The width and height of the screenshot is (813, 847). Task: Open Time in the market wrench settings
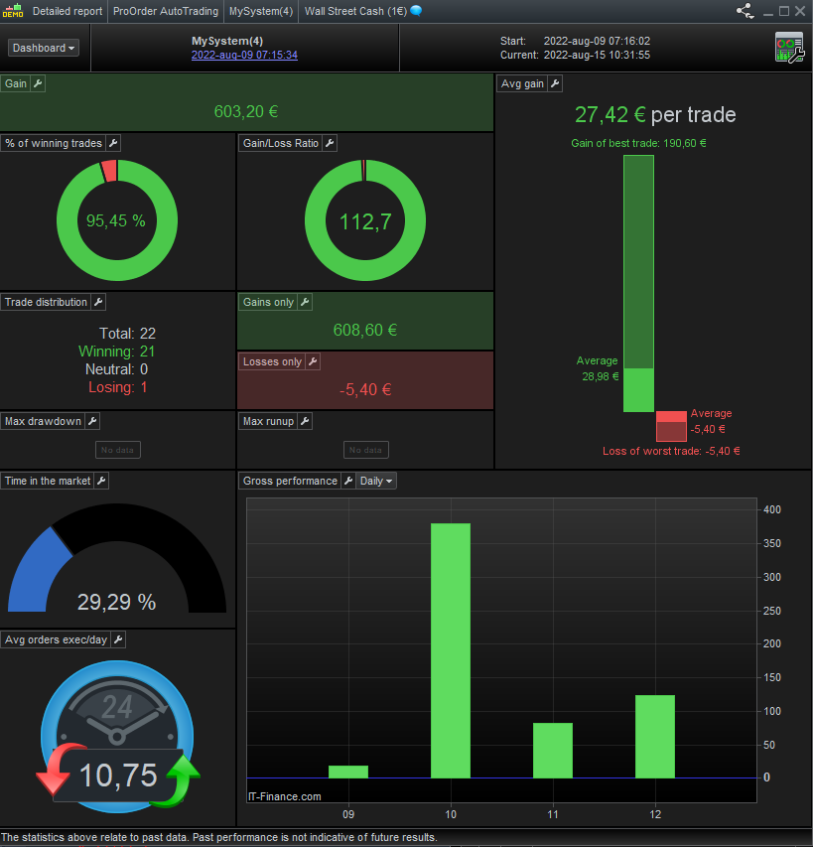click(101, 481)
